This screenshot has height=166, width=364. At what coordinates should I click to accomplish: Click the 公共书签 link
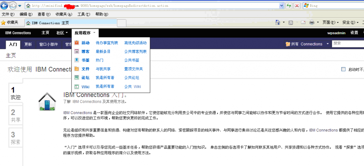(x=132, y=60)
